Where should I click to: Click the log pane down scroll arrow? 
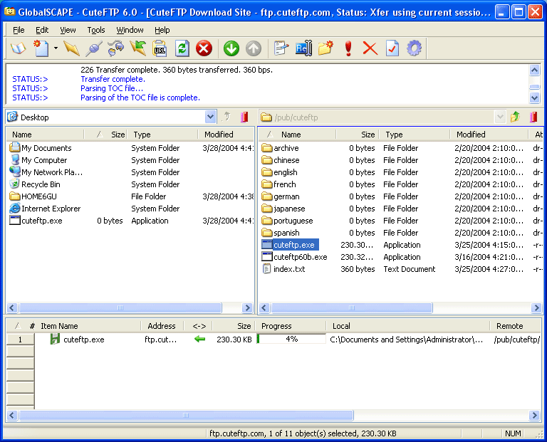tap(534, 98)
